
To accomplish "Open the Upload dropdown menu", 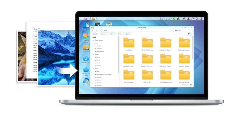I will pos(95,34).
